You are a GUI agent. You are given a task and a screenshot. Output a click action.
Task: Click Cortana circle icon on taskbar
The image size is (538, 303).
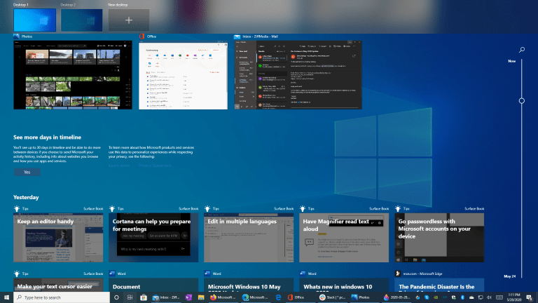(116, 297)
